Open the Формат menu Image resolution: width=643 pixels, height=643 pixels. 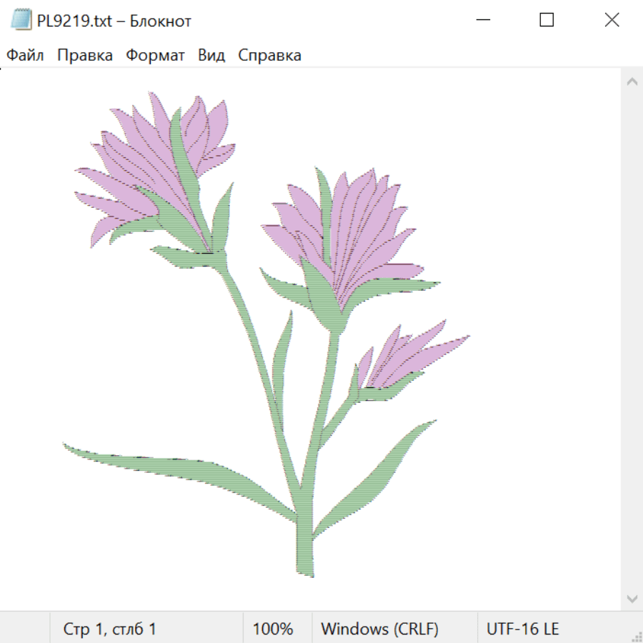(155, 56)
